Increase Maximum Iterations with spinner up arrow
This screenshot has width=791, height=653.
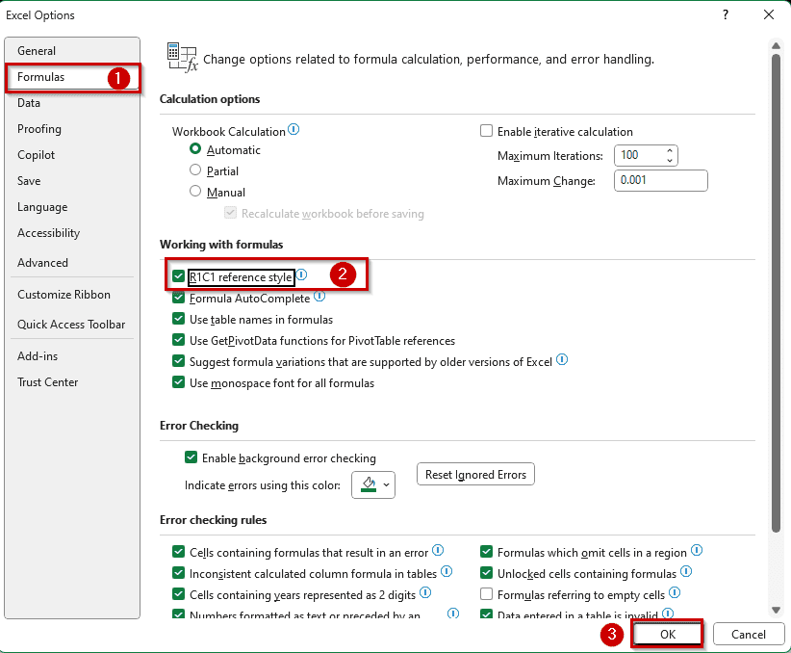[671, 150]
